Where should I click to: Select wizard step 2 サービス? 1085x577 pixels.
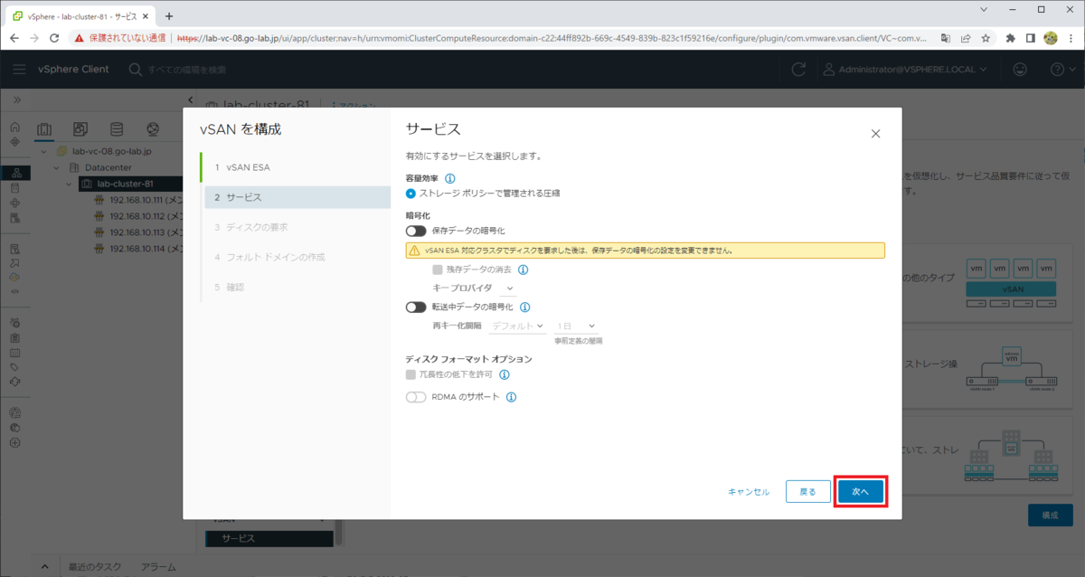point(297,197)
